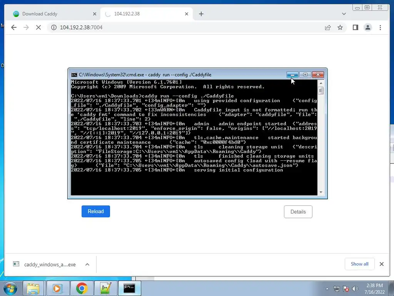Open the Chrome profile avatar
This screenshot has width=394, height=296.
[x=368, y=27]
